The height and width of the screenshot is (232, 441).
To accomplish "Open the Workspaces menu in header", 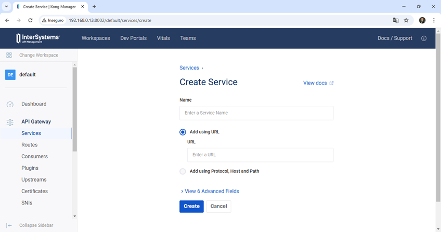I will pyautogui.click(x=96, y=38).
